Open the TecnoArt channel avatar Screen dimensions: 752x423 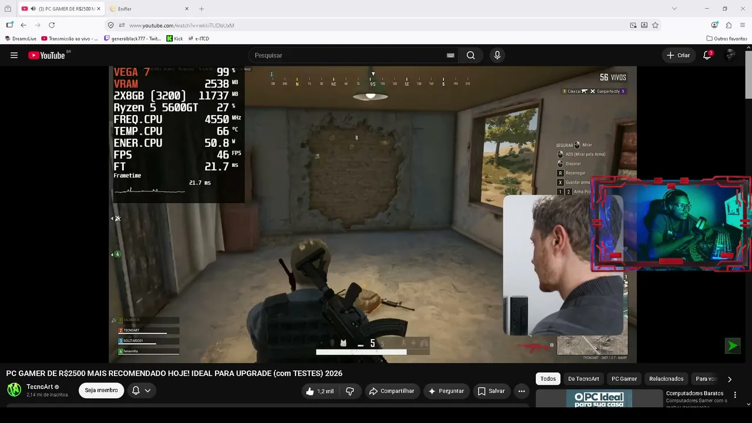pos(14,390)
